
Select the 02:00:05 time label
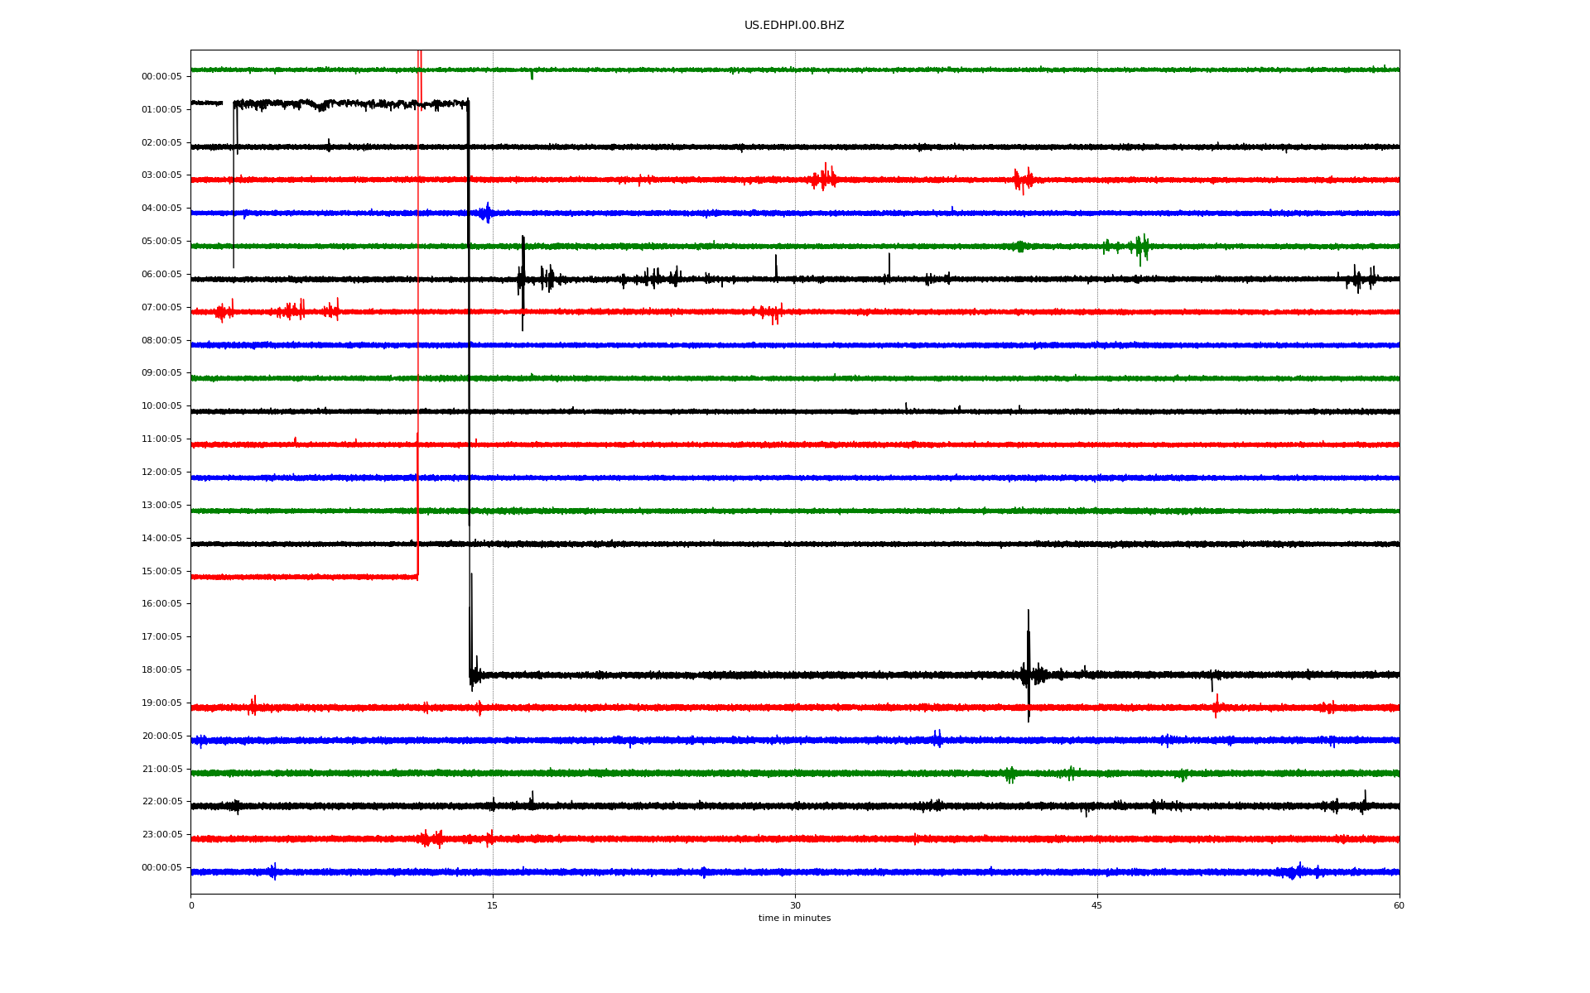[161, 142]
